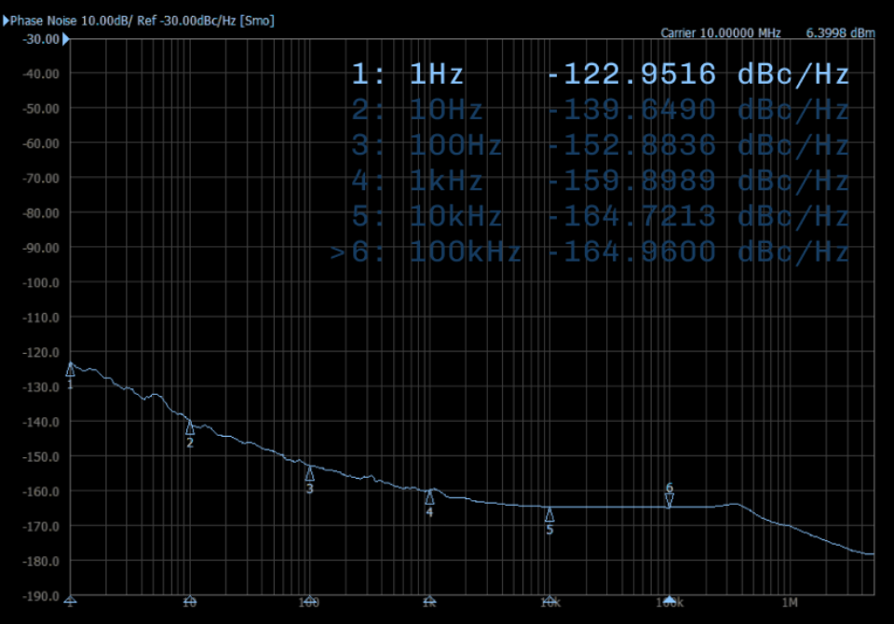Pick marker 3 triangle on the noise trace
Image resolution: width=894 pixels, height=624 pixels.
click(310, 473)
